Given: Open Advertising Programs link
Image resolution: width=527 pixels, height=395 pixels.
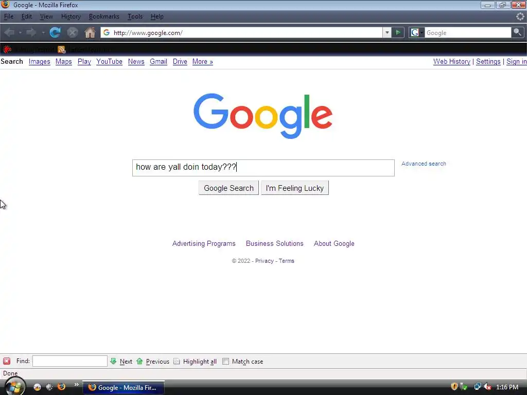Looking at the screenshot, I should click(204, 243).
